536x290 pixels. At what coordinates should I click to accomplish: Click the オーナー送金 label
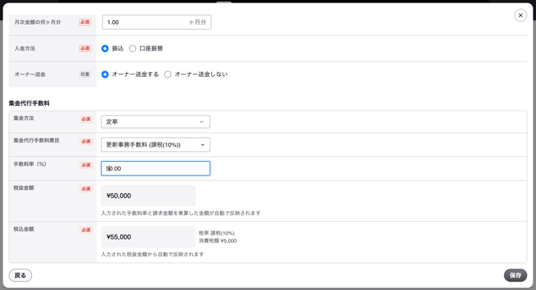30,75
